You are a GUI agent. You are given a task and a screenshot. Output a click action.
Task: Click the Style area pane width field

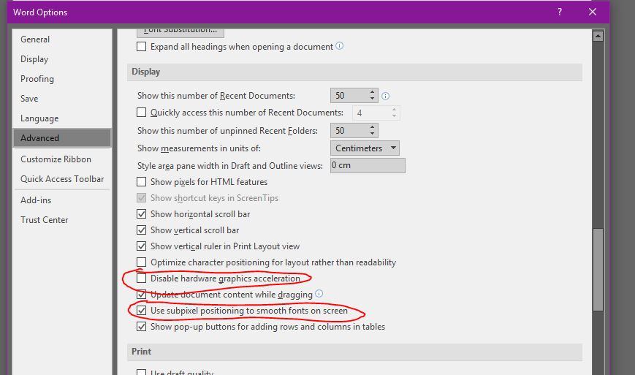pos(368,166)
